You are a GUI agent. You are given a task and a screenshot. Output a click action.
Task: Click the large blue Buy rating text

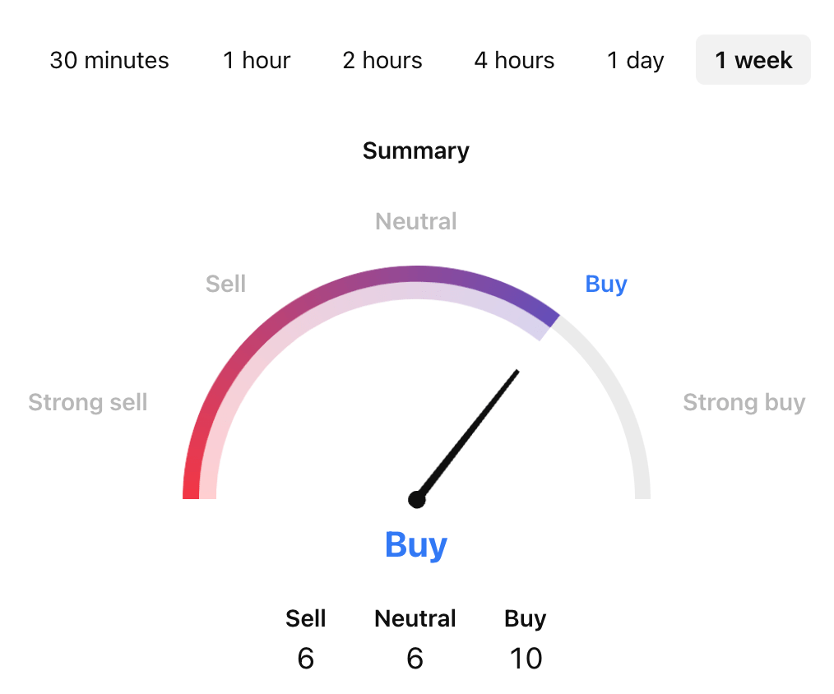tap(416, 544)
